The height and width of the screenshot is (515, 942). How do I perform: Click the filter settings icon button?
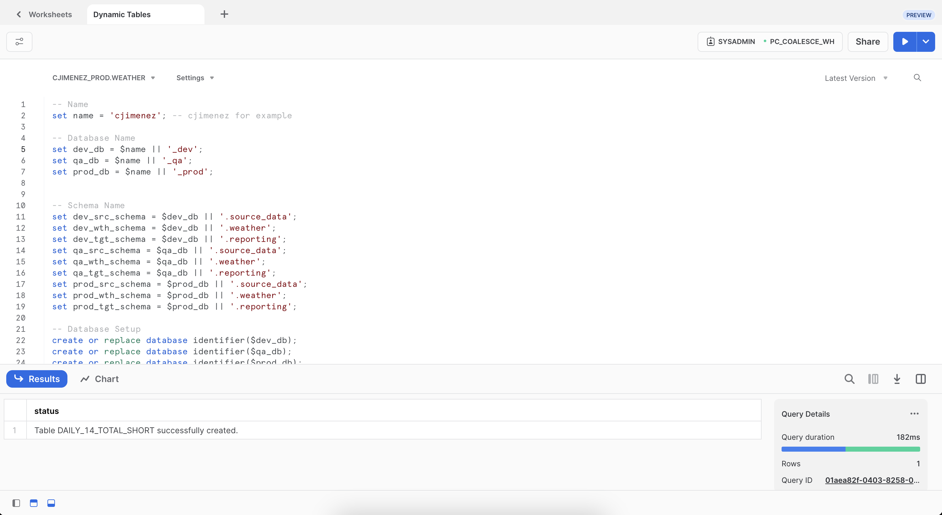[x=19, y=42]
